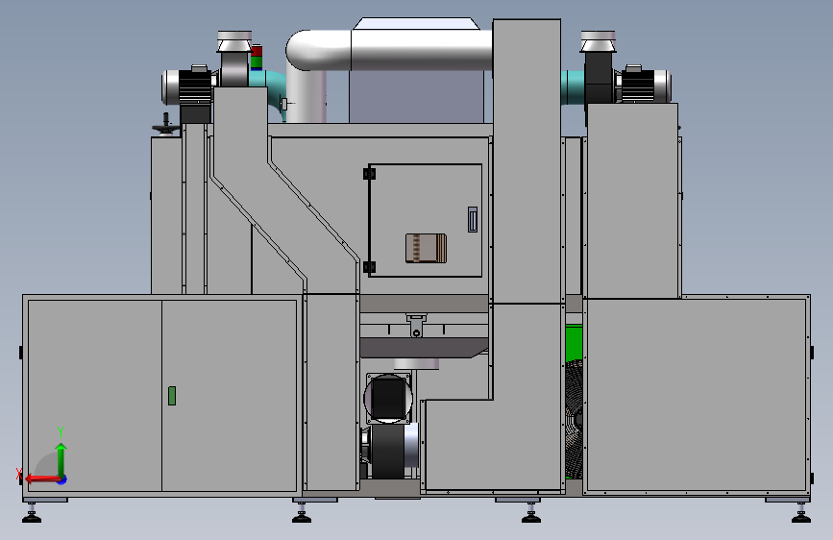
Task: Select the tall vertical duct column right of center
Action: (527, 161)
